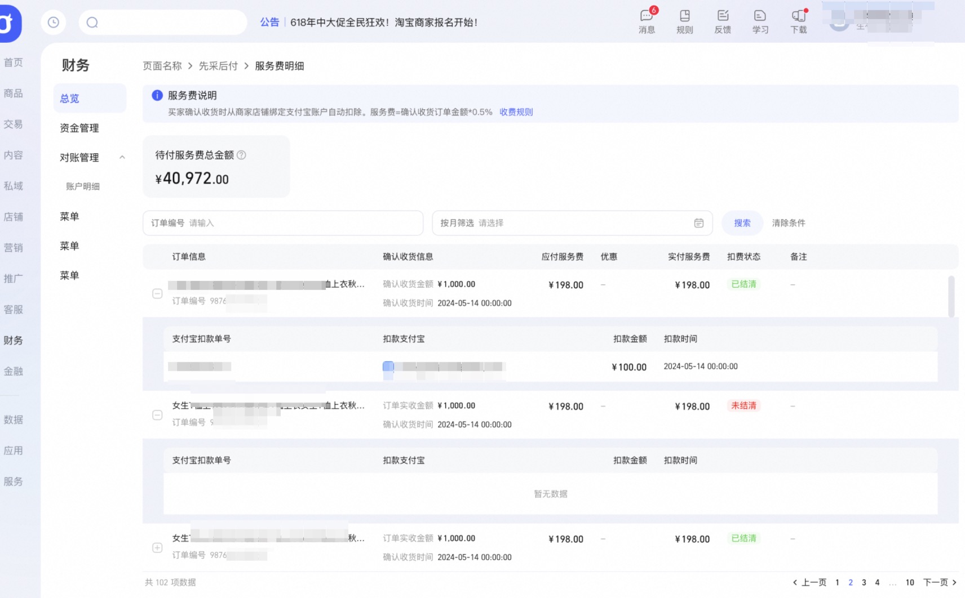Click 下一页 pagination button

940,582
